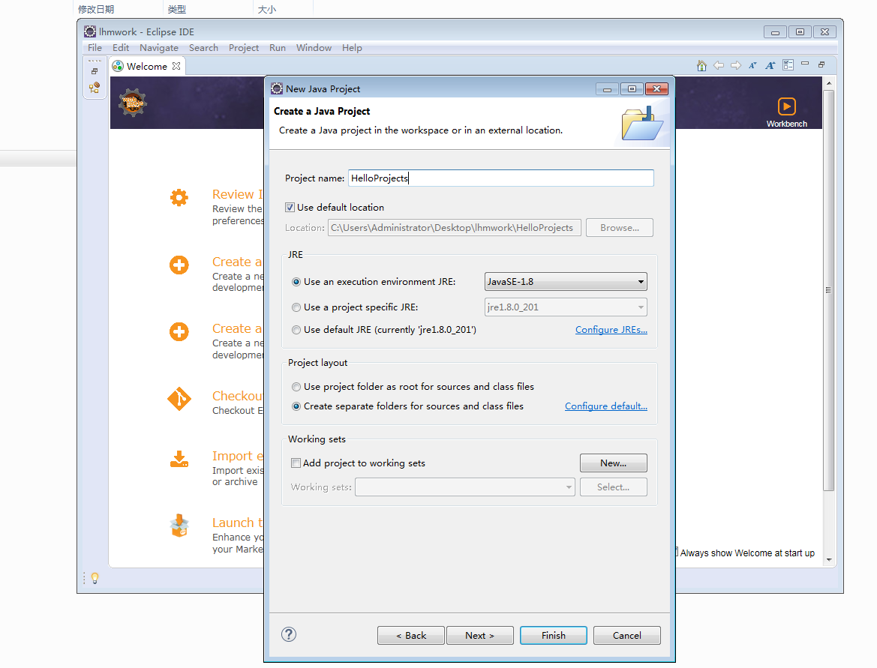Open the Window menu
Viewport: 877px width, 668px height.
pos(314,48)
